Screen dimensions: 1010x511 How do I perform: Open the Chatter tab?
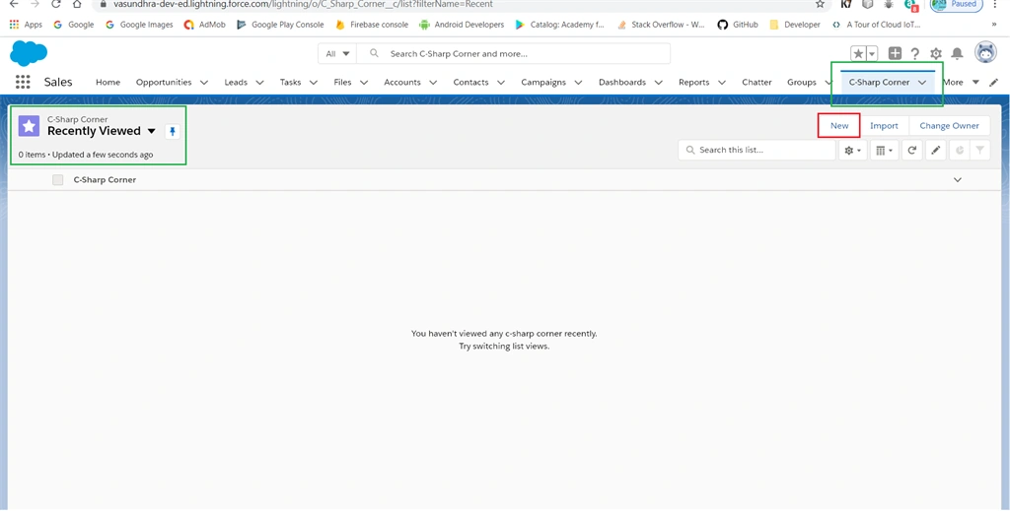tap(757, 83)
